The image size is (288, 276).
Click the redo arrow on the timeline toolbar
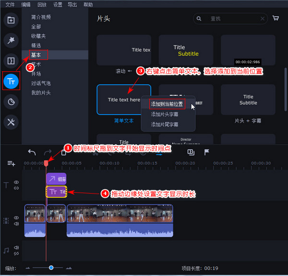click(48, 152)
